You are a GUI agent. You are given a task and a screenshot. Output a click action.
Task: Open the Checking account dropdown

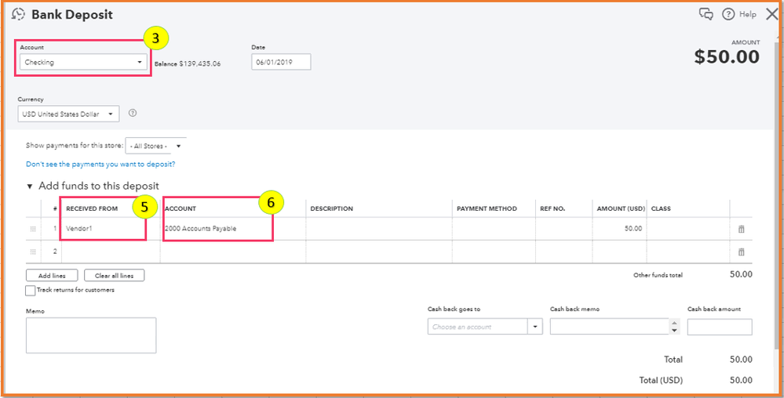pyautogui.click(x=83, y=62)
